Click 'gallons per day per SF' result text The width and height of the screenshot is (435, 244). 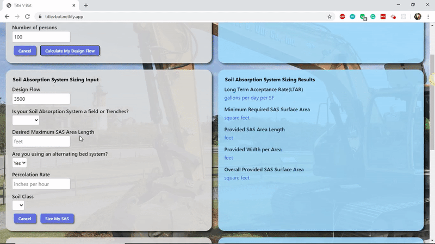coord(249,98)
